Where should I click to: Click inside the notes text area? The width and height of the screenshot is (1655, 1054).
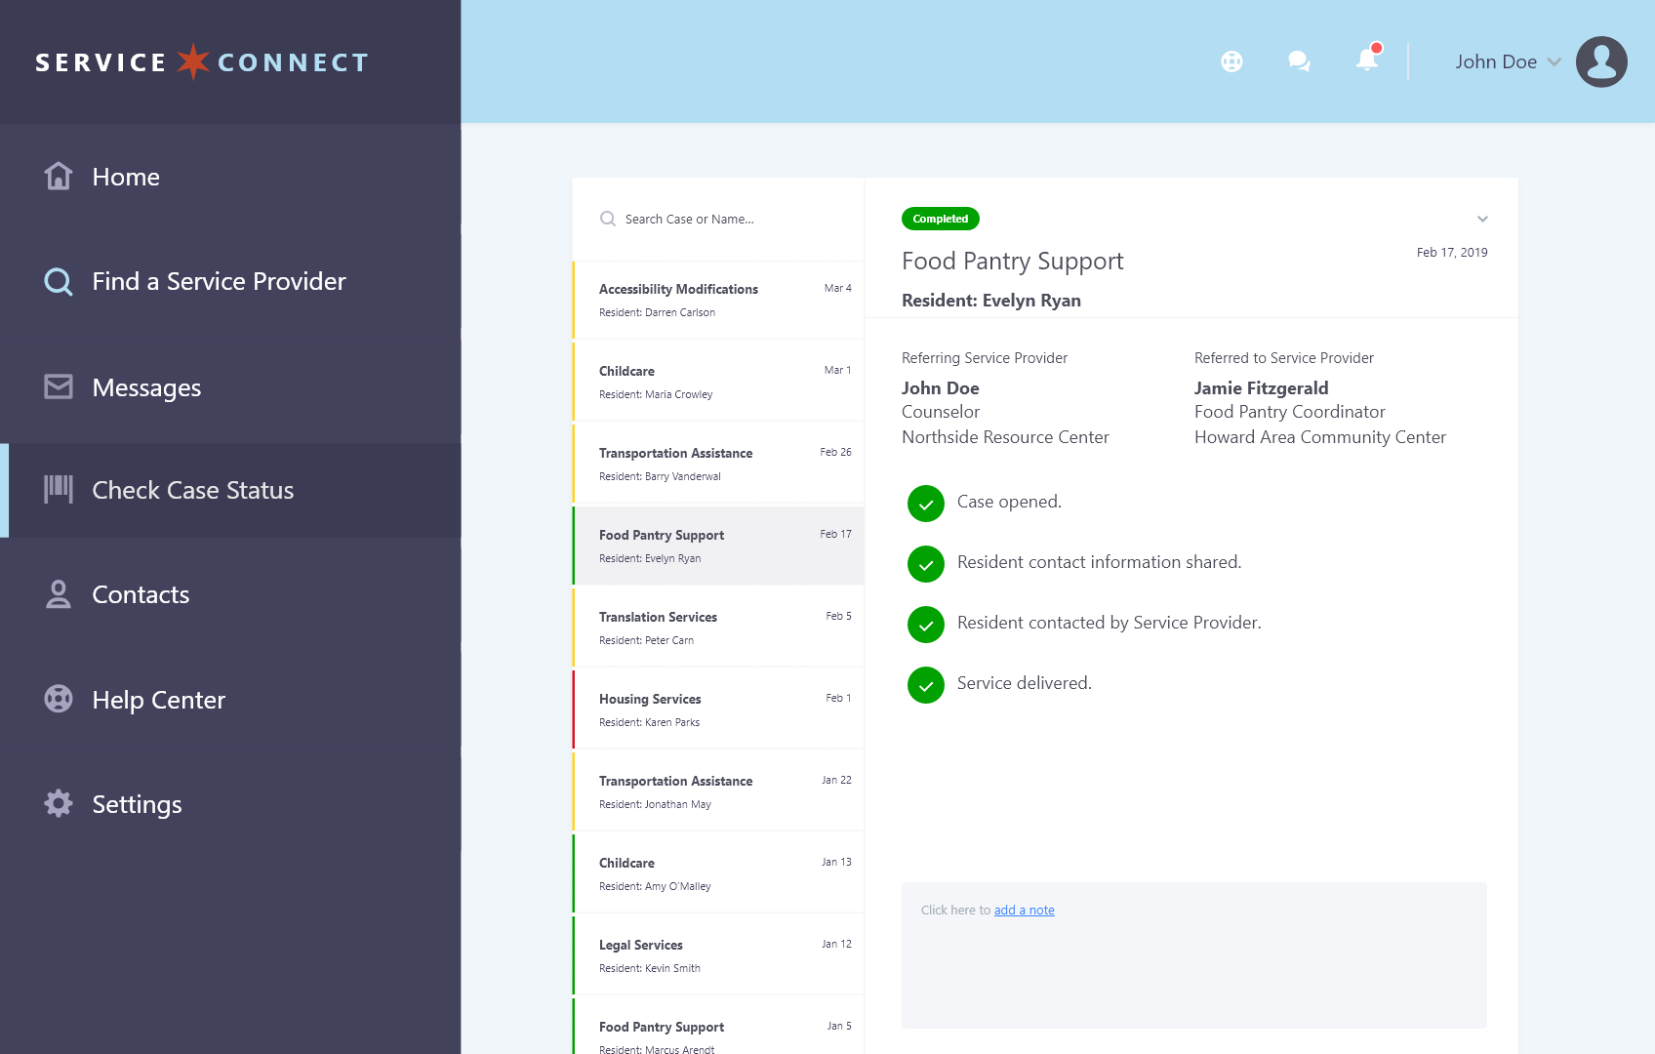click(x=1194, y=955)
